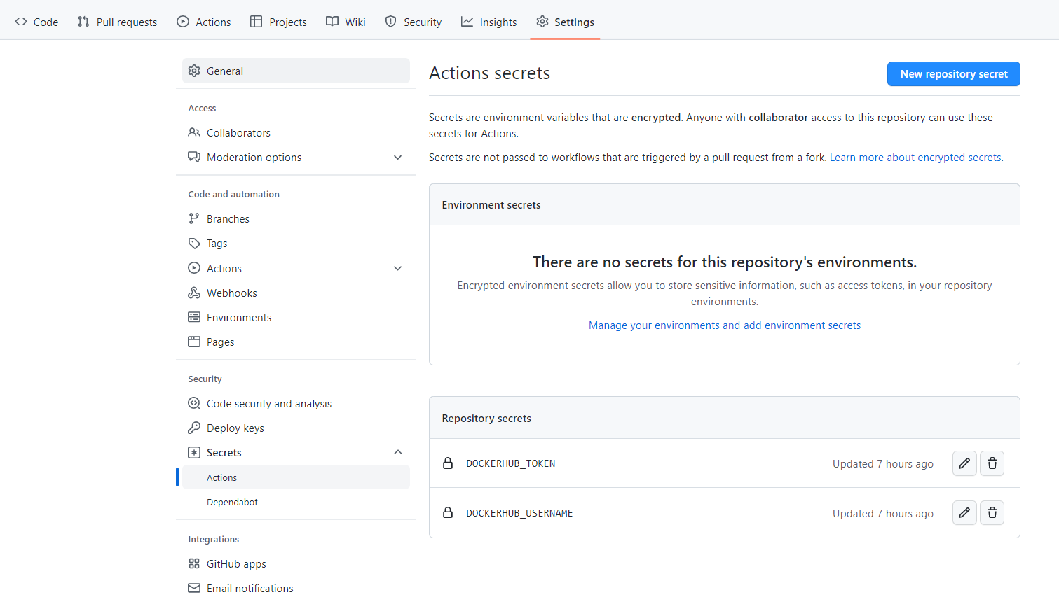
Task: Expand sidebar Actions submenu chevron
Action: click(398, 268)
